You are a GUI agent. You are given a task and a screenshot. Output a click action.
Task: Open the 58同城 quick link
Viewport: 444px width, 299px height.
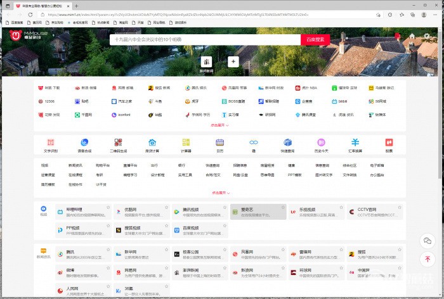[x=377, y=101]
